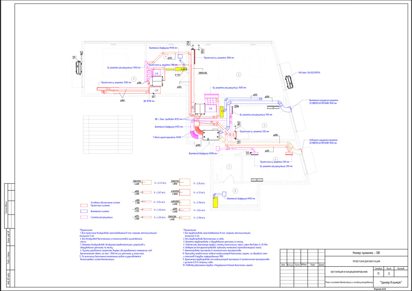Click the 'Подп.' column header
Viewport: 412px width, 291px height.
313,265
